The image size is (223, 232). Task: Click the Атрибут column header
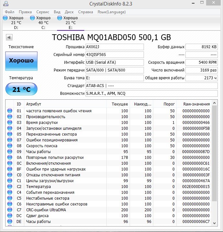pos(65,104)
